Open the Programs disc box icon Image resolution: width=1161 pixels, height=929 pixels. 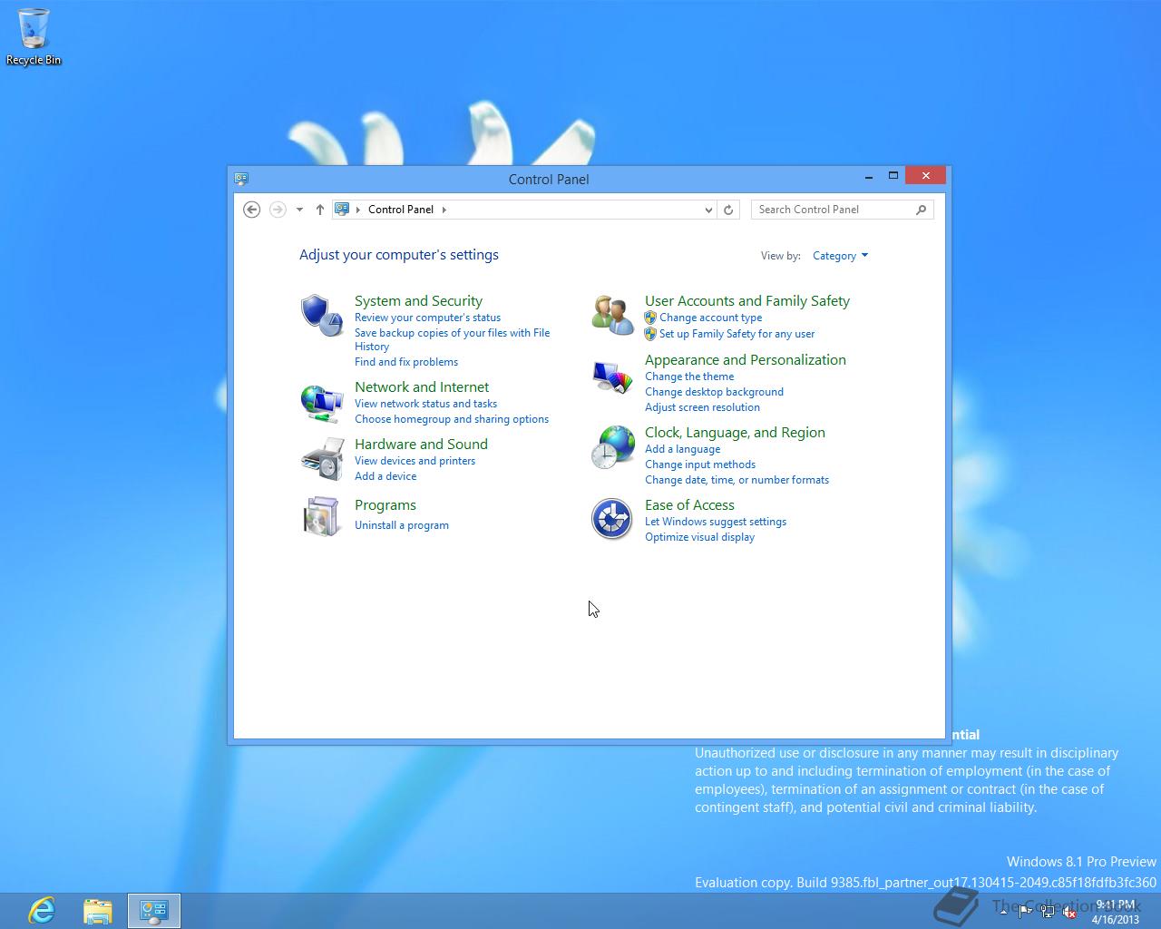tap(321, 516)
